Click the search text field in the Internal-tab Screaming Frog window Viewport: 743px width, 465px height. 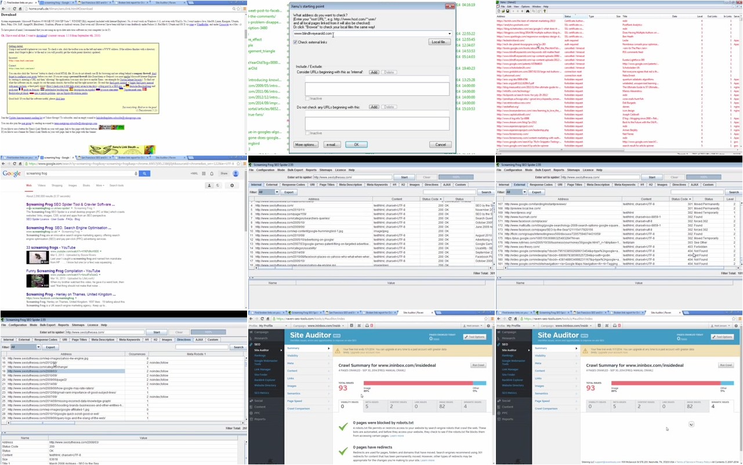click(449, 192)
